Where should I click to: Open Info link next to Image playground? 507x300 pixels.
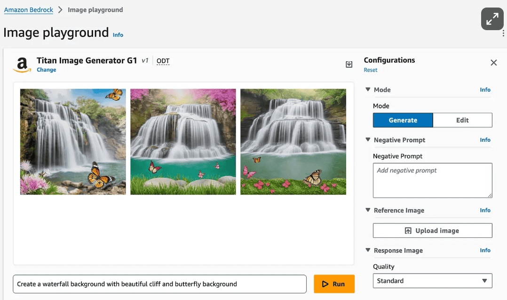click(x=118, y=35)
